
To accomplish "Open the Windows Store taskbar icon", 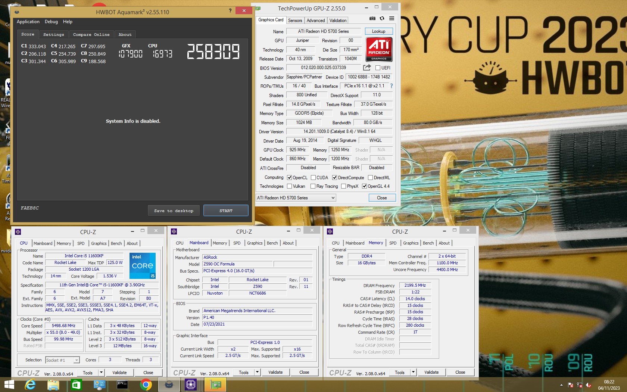I will tap(76, 385).
